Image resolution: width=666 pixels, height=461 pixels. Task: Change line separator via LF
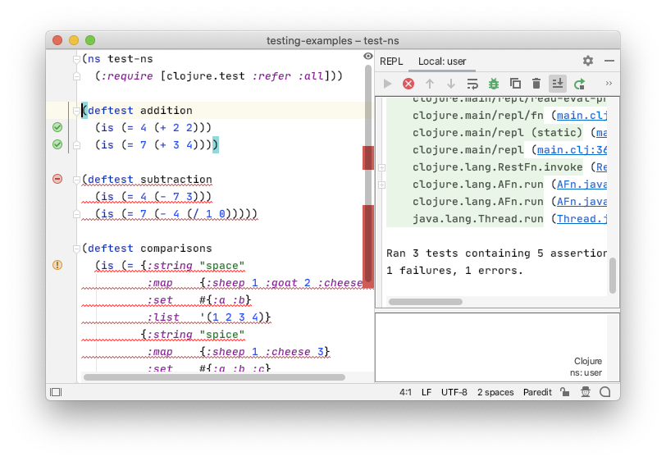427,392
